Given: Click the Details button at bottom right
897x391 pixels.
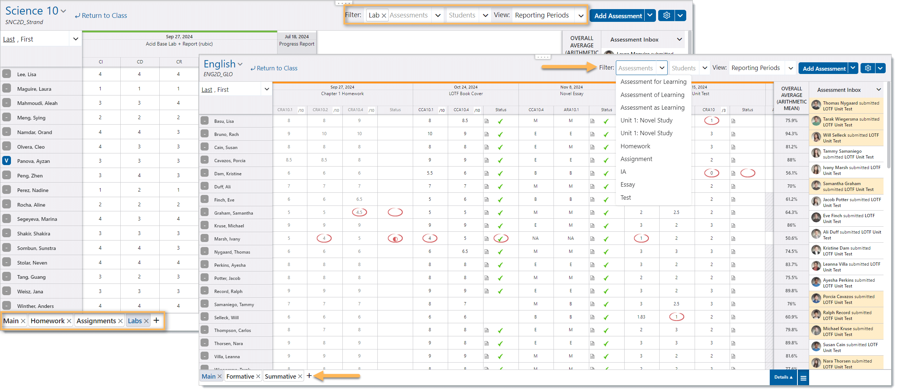Looking at the screenshot, I should (783, 378).
